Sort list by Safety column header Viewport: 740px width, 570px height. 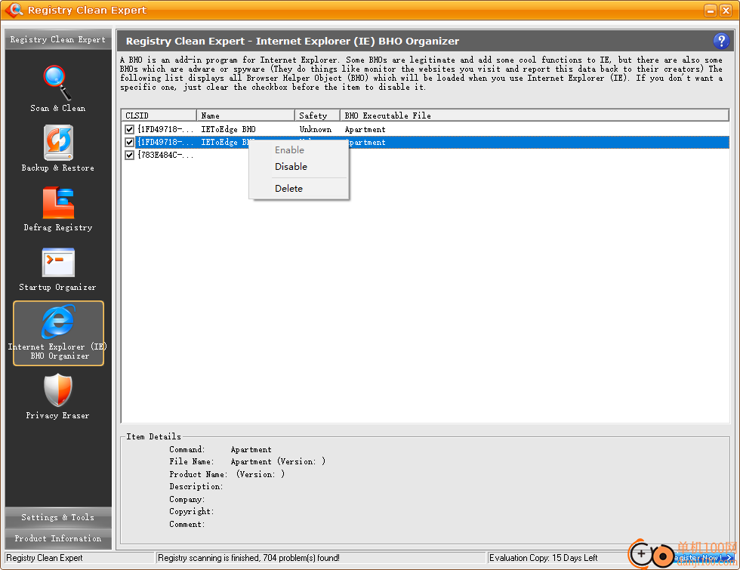pyautogui.click(x=318, y=116)
